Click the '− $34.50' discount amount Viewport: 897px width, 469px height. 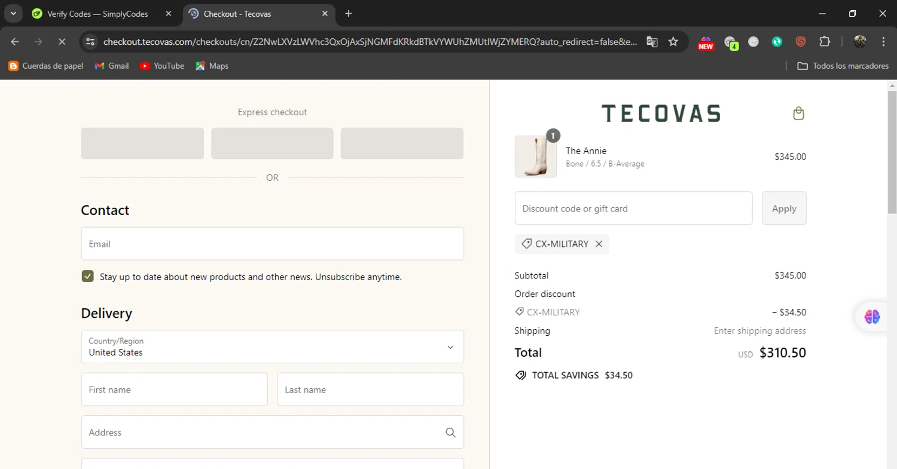(x=789, y=312)
